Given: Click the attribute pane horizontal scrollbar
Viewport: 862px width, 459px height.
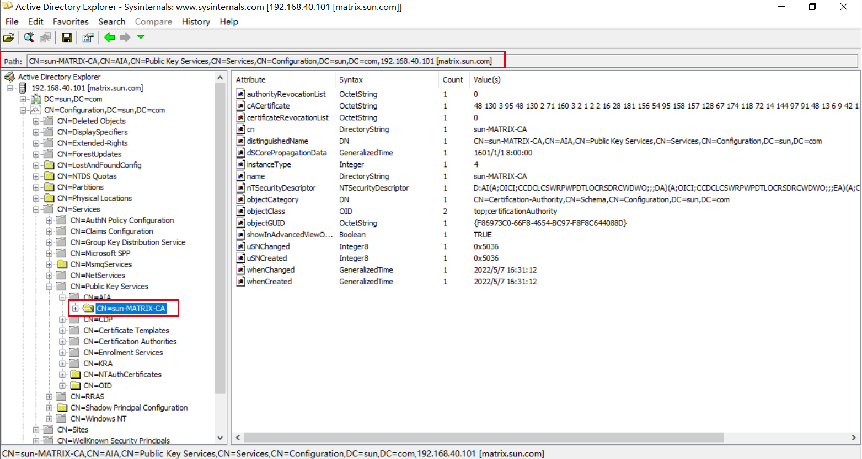Looking at the screenshot, I should (x=484, y=438).
